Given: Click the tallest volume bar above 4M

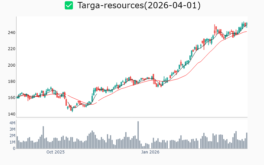Looking at the screenshot, I should (138, 135).
